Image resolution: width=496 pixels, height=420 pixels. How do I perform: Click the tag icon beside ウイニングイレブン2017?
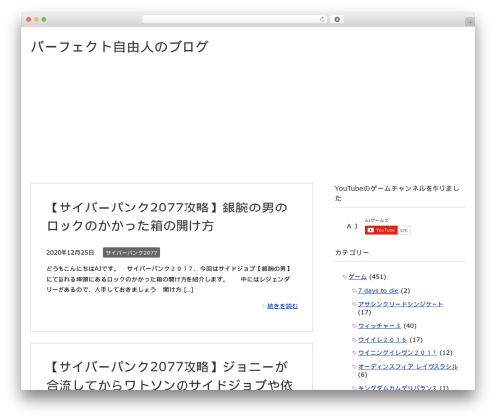tap(354, 353)
